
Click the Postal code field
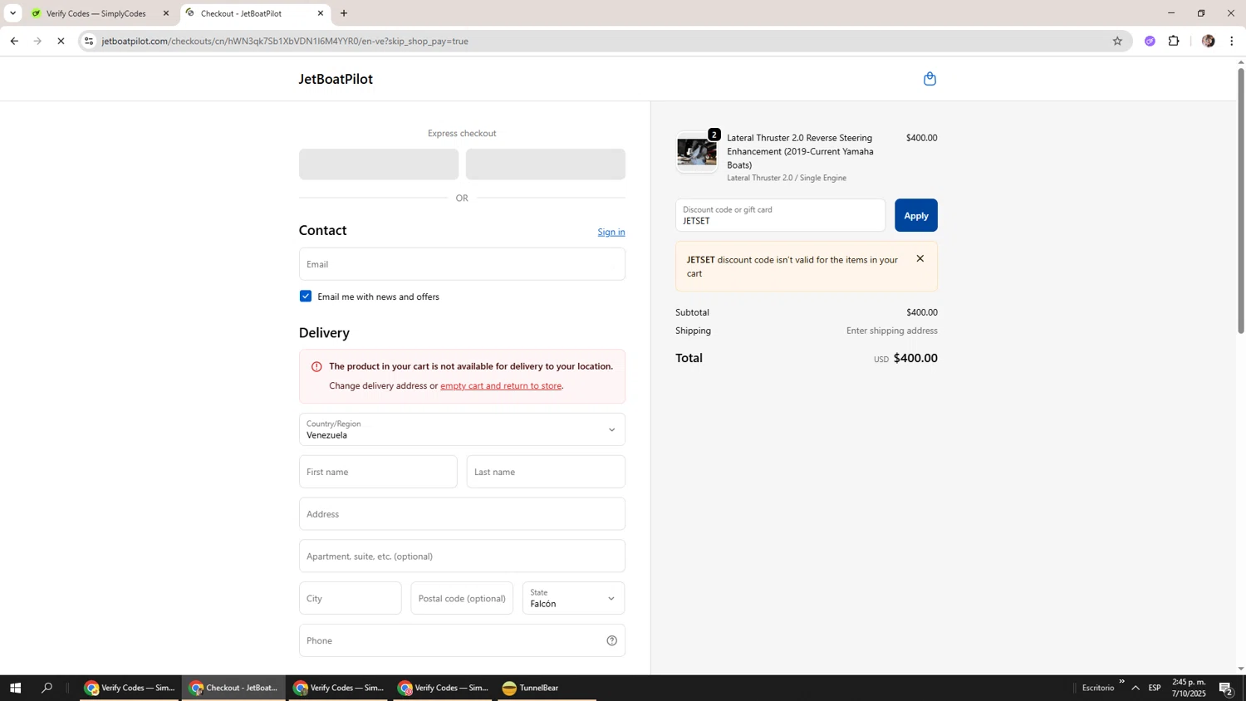click(462, 598)
